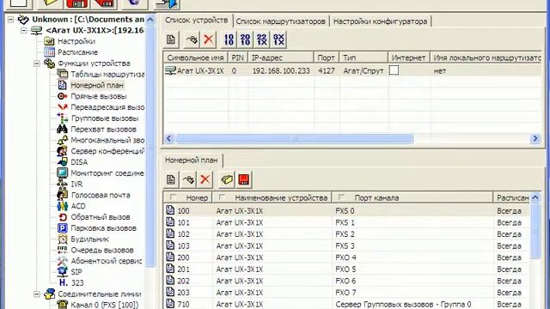The image size is (550, 309).
Task: Click the DISA icon in the tree
Action: click(x=62, y=162)
